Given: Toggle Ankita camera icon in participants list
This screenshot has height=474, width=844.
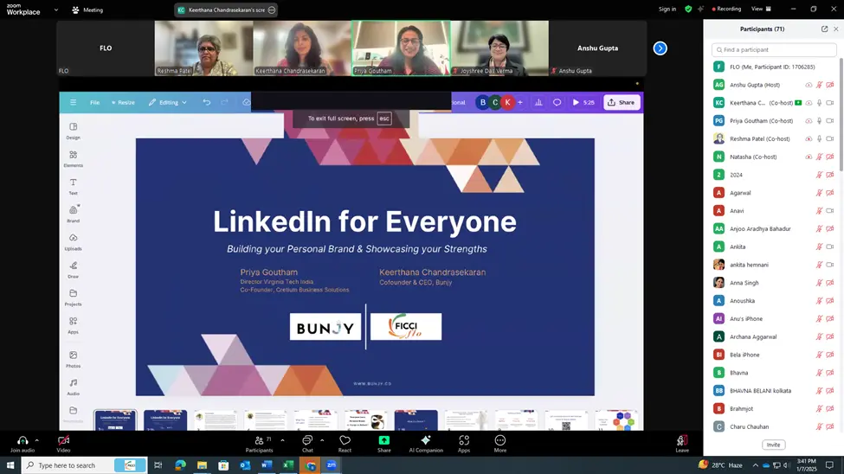Looking at the screenshot, I should [830, 247].
